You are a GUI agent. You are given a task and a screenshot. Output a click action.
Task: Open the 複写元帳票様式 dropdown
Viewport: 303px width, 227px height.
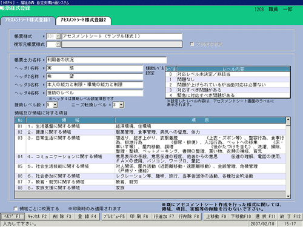(58, 44)
